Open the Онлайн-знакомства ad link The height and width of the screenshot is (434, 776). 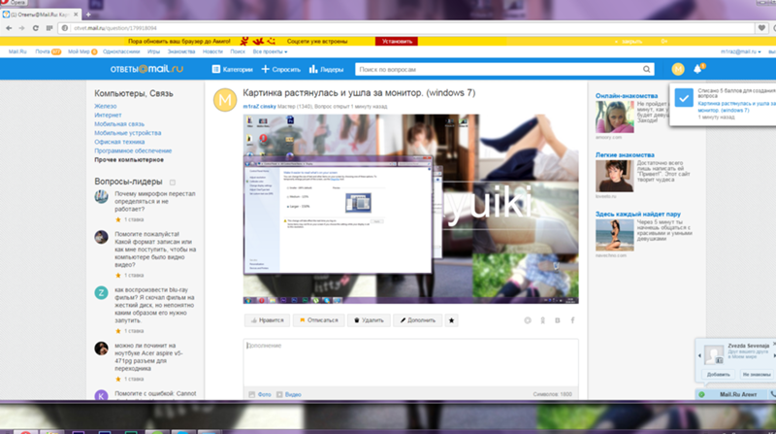coord(627,96)
